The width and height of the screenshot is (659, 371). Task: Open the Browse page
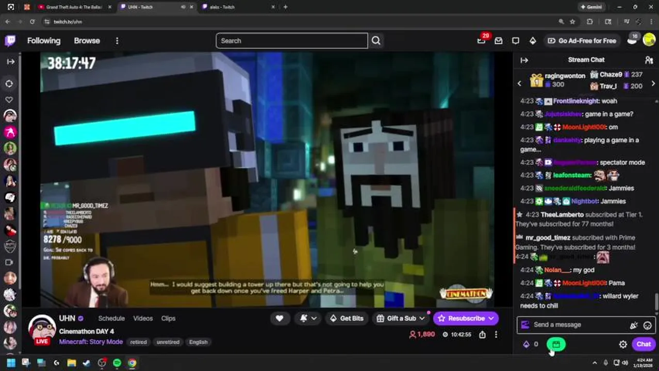87,41
